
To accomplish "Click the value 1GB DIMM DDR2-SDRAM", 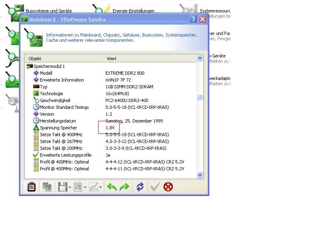I will (129, 87).
